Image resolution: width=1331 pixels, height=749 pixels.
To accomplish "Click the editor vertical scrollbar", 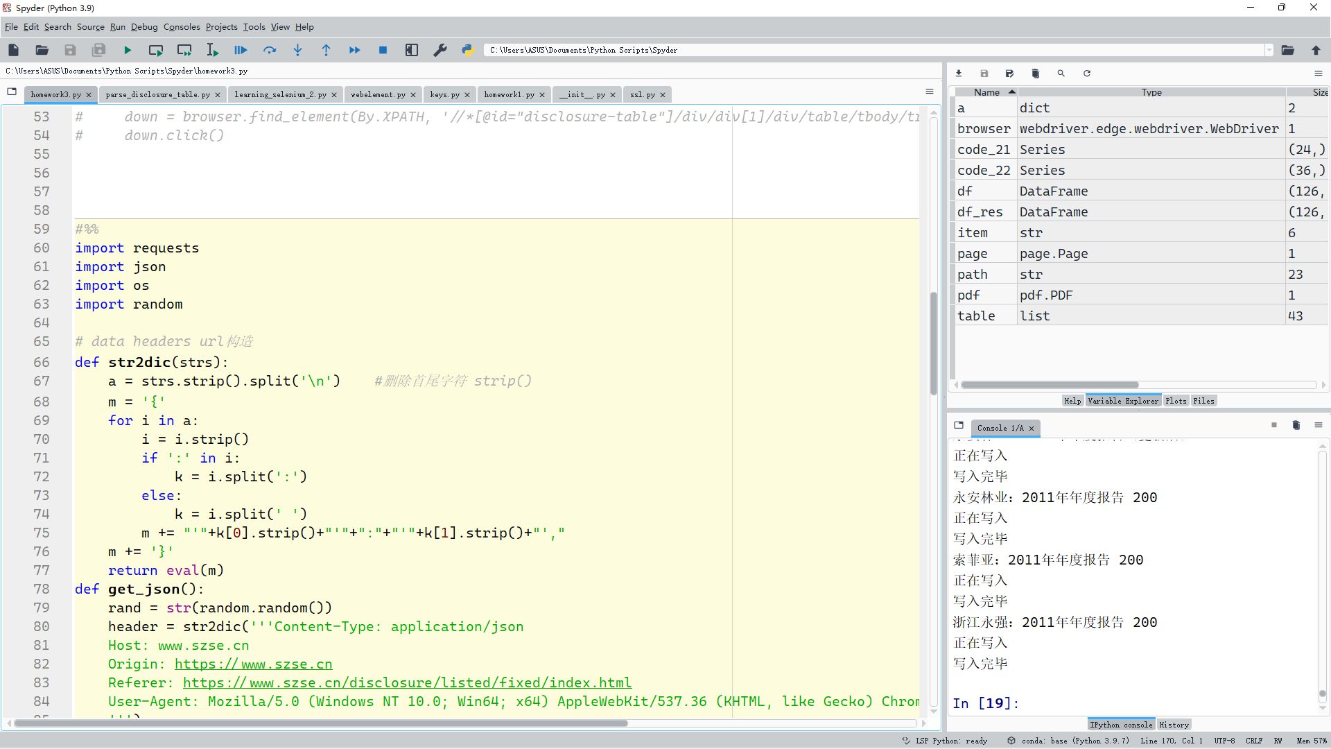I will [934, 343].
